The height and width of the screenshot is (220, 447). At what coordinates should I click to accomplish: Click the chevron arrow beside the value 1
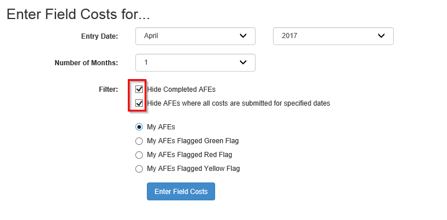[x=243, y=62]
